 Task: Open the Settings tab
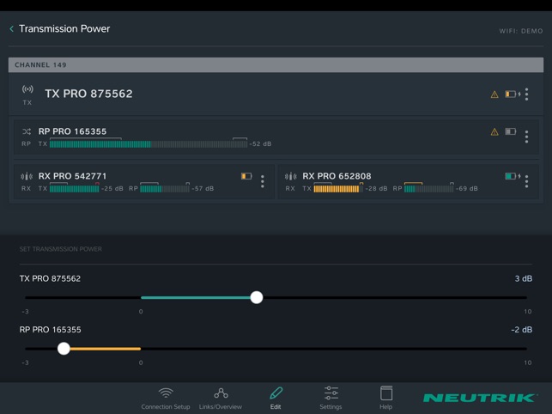[x=331, y=399]
